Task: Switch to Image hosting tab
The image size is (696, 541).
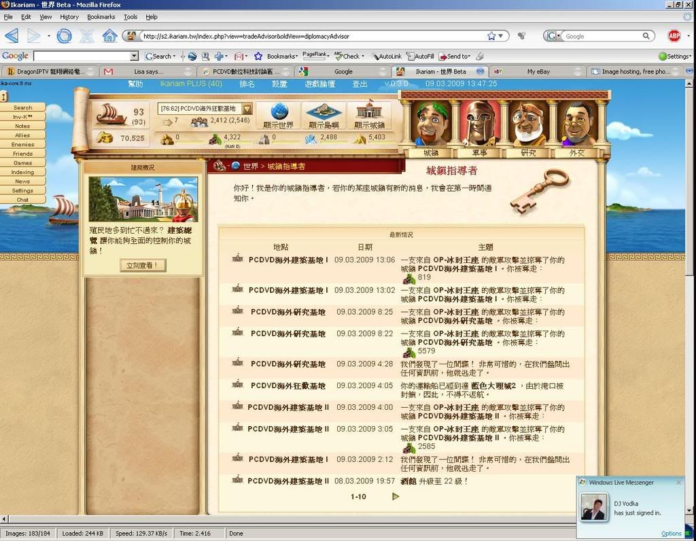Action: [x=636, y=71]
